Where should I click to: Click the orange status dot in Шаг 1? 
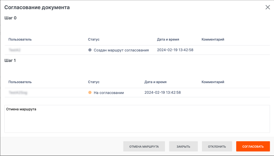90,93
